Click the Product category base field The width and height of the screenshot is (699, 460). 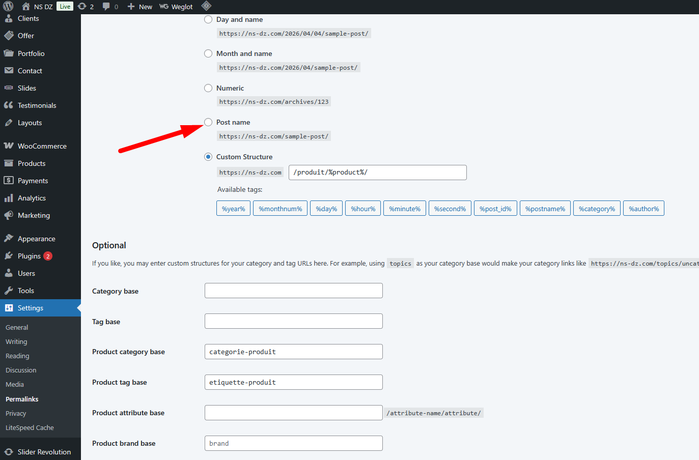(293, 352)
